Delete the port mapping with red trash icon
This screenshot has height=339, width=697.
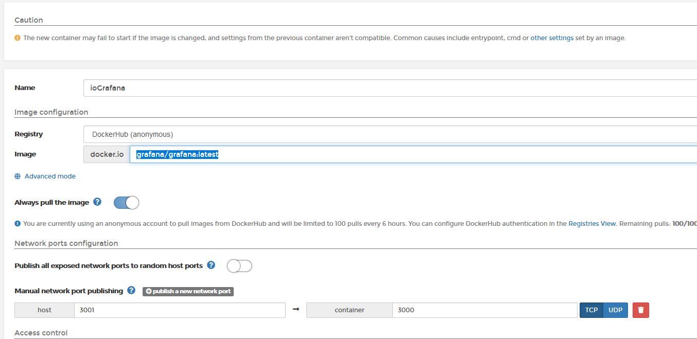coord(641,310)
